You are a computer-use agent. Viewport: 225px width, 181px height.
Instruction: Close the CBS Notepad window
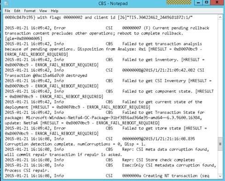click(217, 3)
